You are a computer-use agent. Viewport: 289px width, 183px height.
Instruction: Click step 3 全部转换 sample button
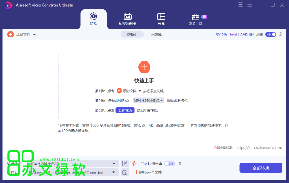[x=125, y=110]
